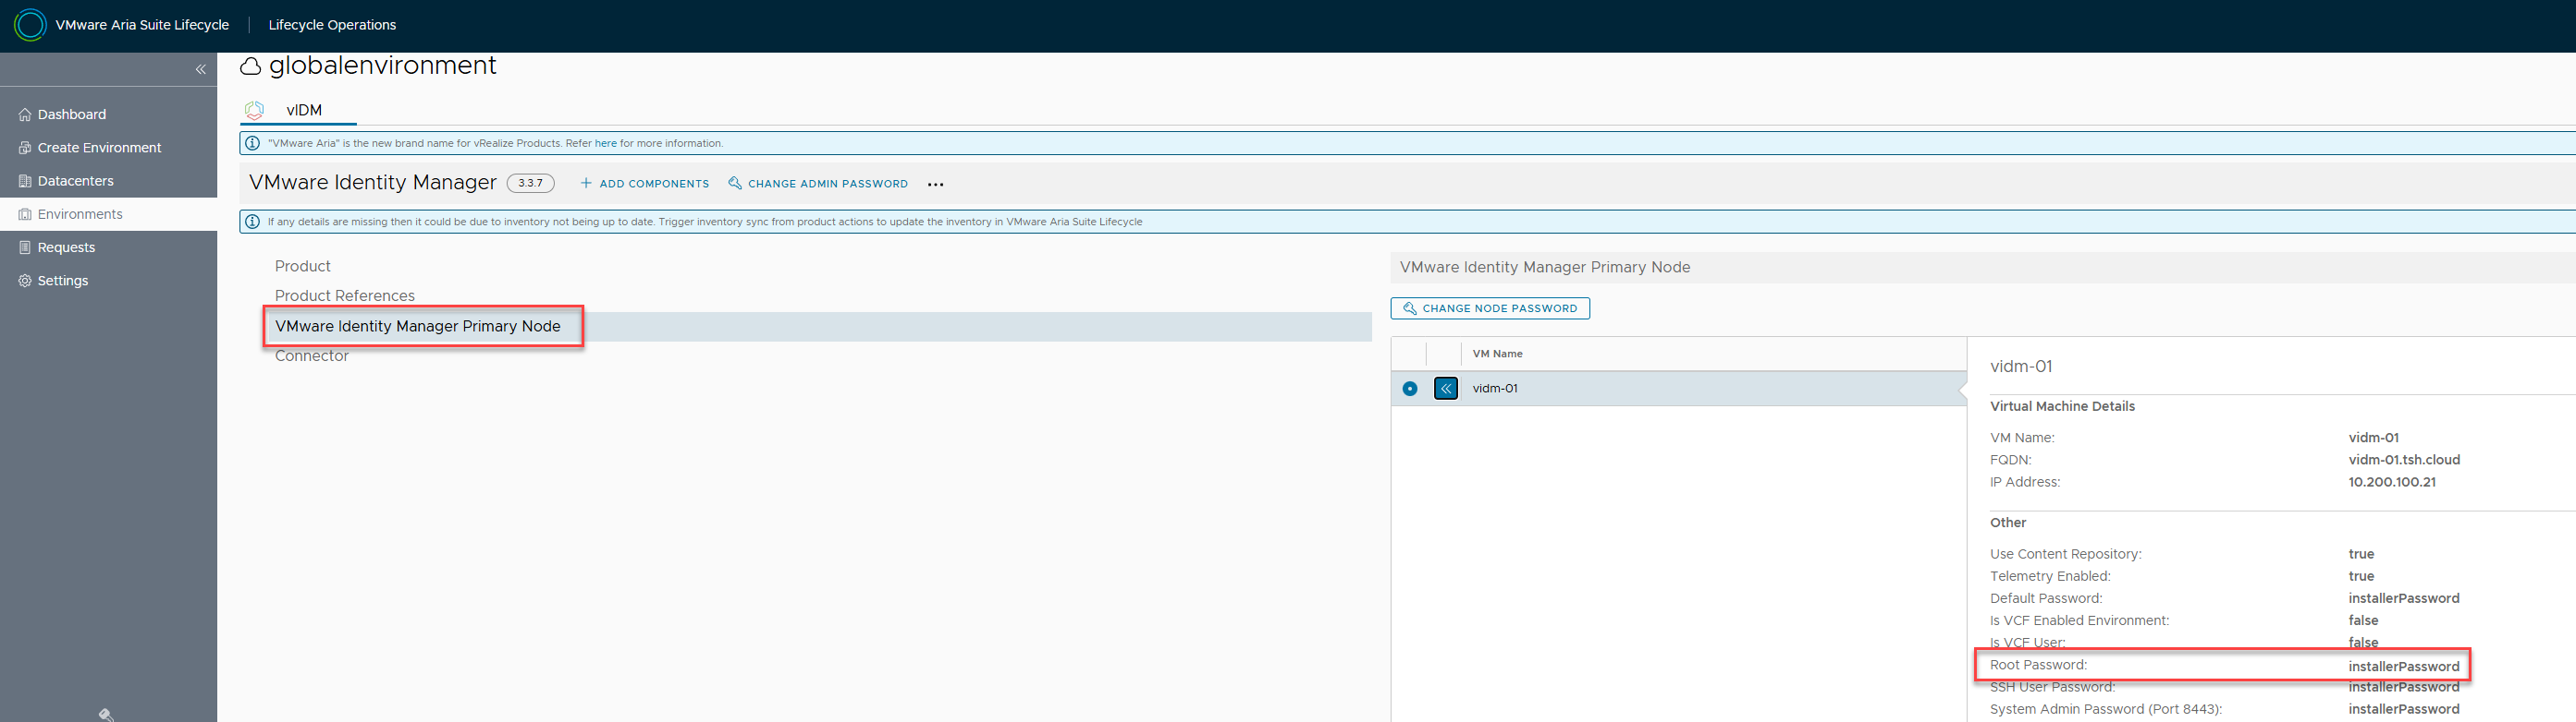Click the Datacenters building icon

pyautogui.click(x=25, y=181)
